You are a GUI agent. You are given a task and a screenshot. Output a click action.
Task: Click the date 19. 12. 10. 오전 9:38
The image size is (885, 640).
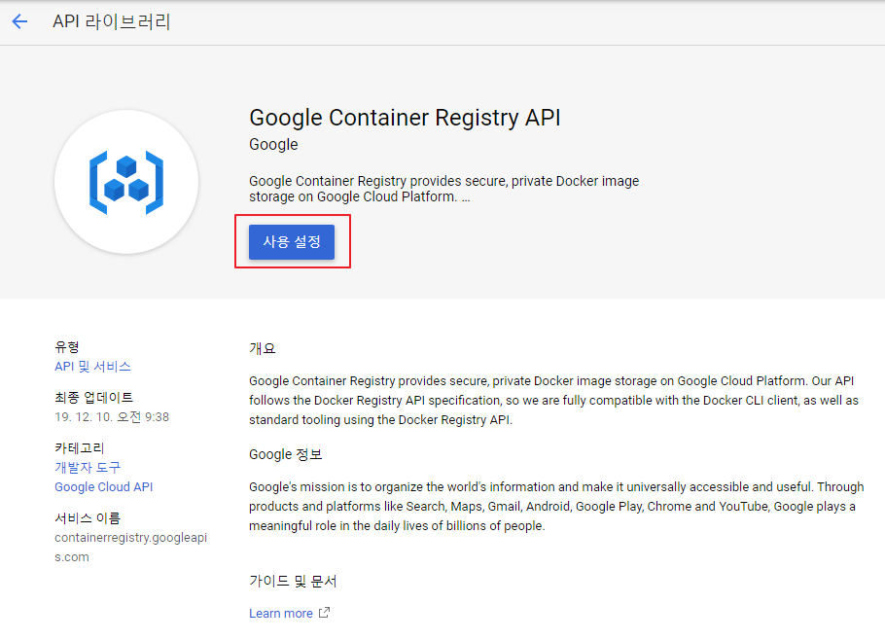click(112, 417)
